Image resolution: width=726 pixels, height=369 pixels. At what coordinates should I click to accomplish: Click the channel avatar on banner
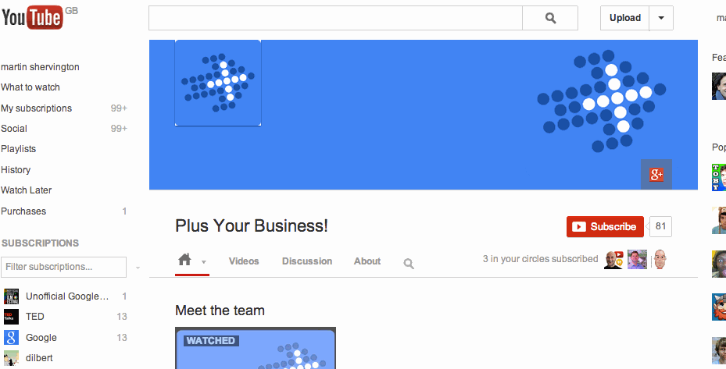(x=218, y=83)
